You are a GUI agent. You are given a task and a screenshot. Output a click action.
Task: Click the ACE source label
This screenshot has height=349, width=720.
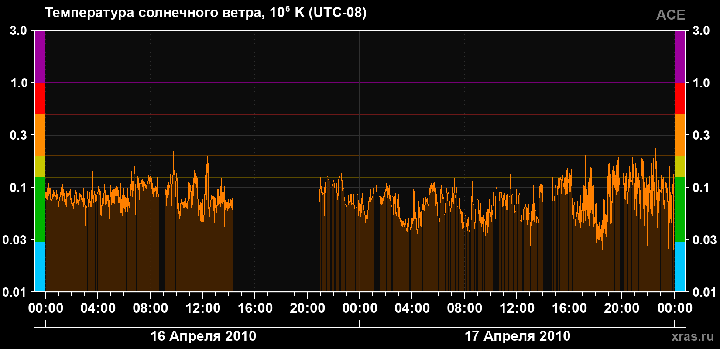pyautogui.click(x=671, y=15)
